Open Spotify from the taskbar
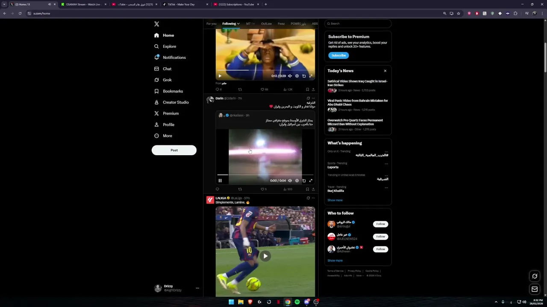This screenshot has height=307, width=547. [297, 302]
